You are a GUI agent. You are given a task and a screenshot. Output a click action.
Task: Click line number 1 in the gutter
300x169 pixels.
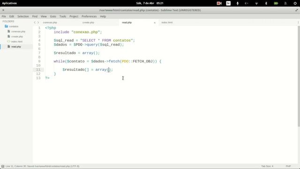(39, 28)
